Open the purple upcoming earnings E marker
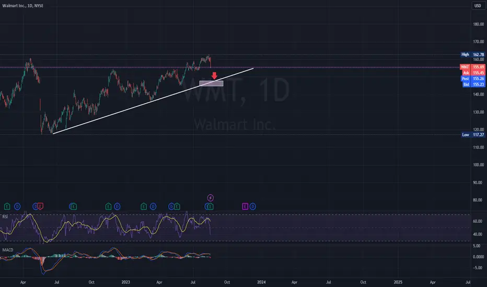Screen dimensions: 487x287 [245, 206]
